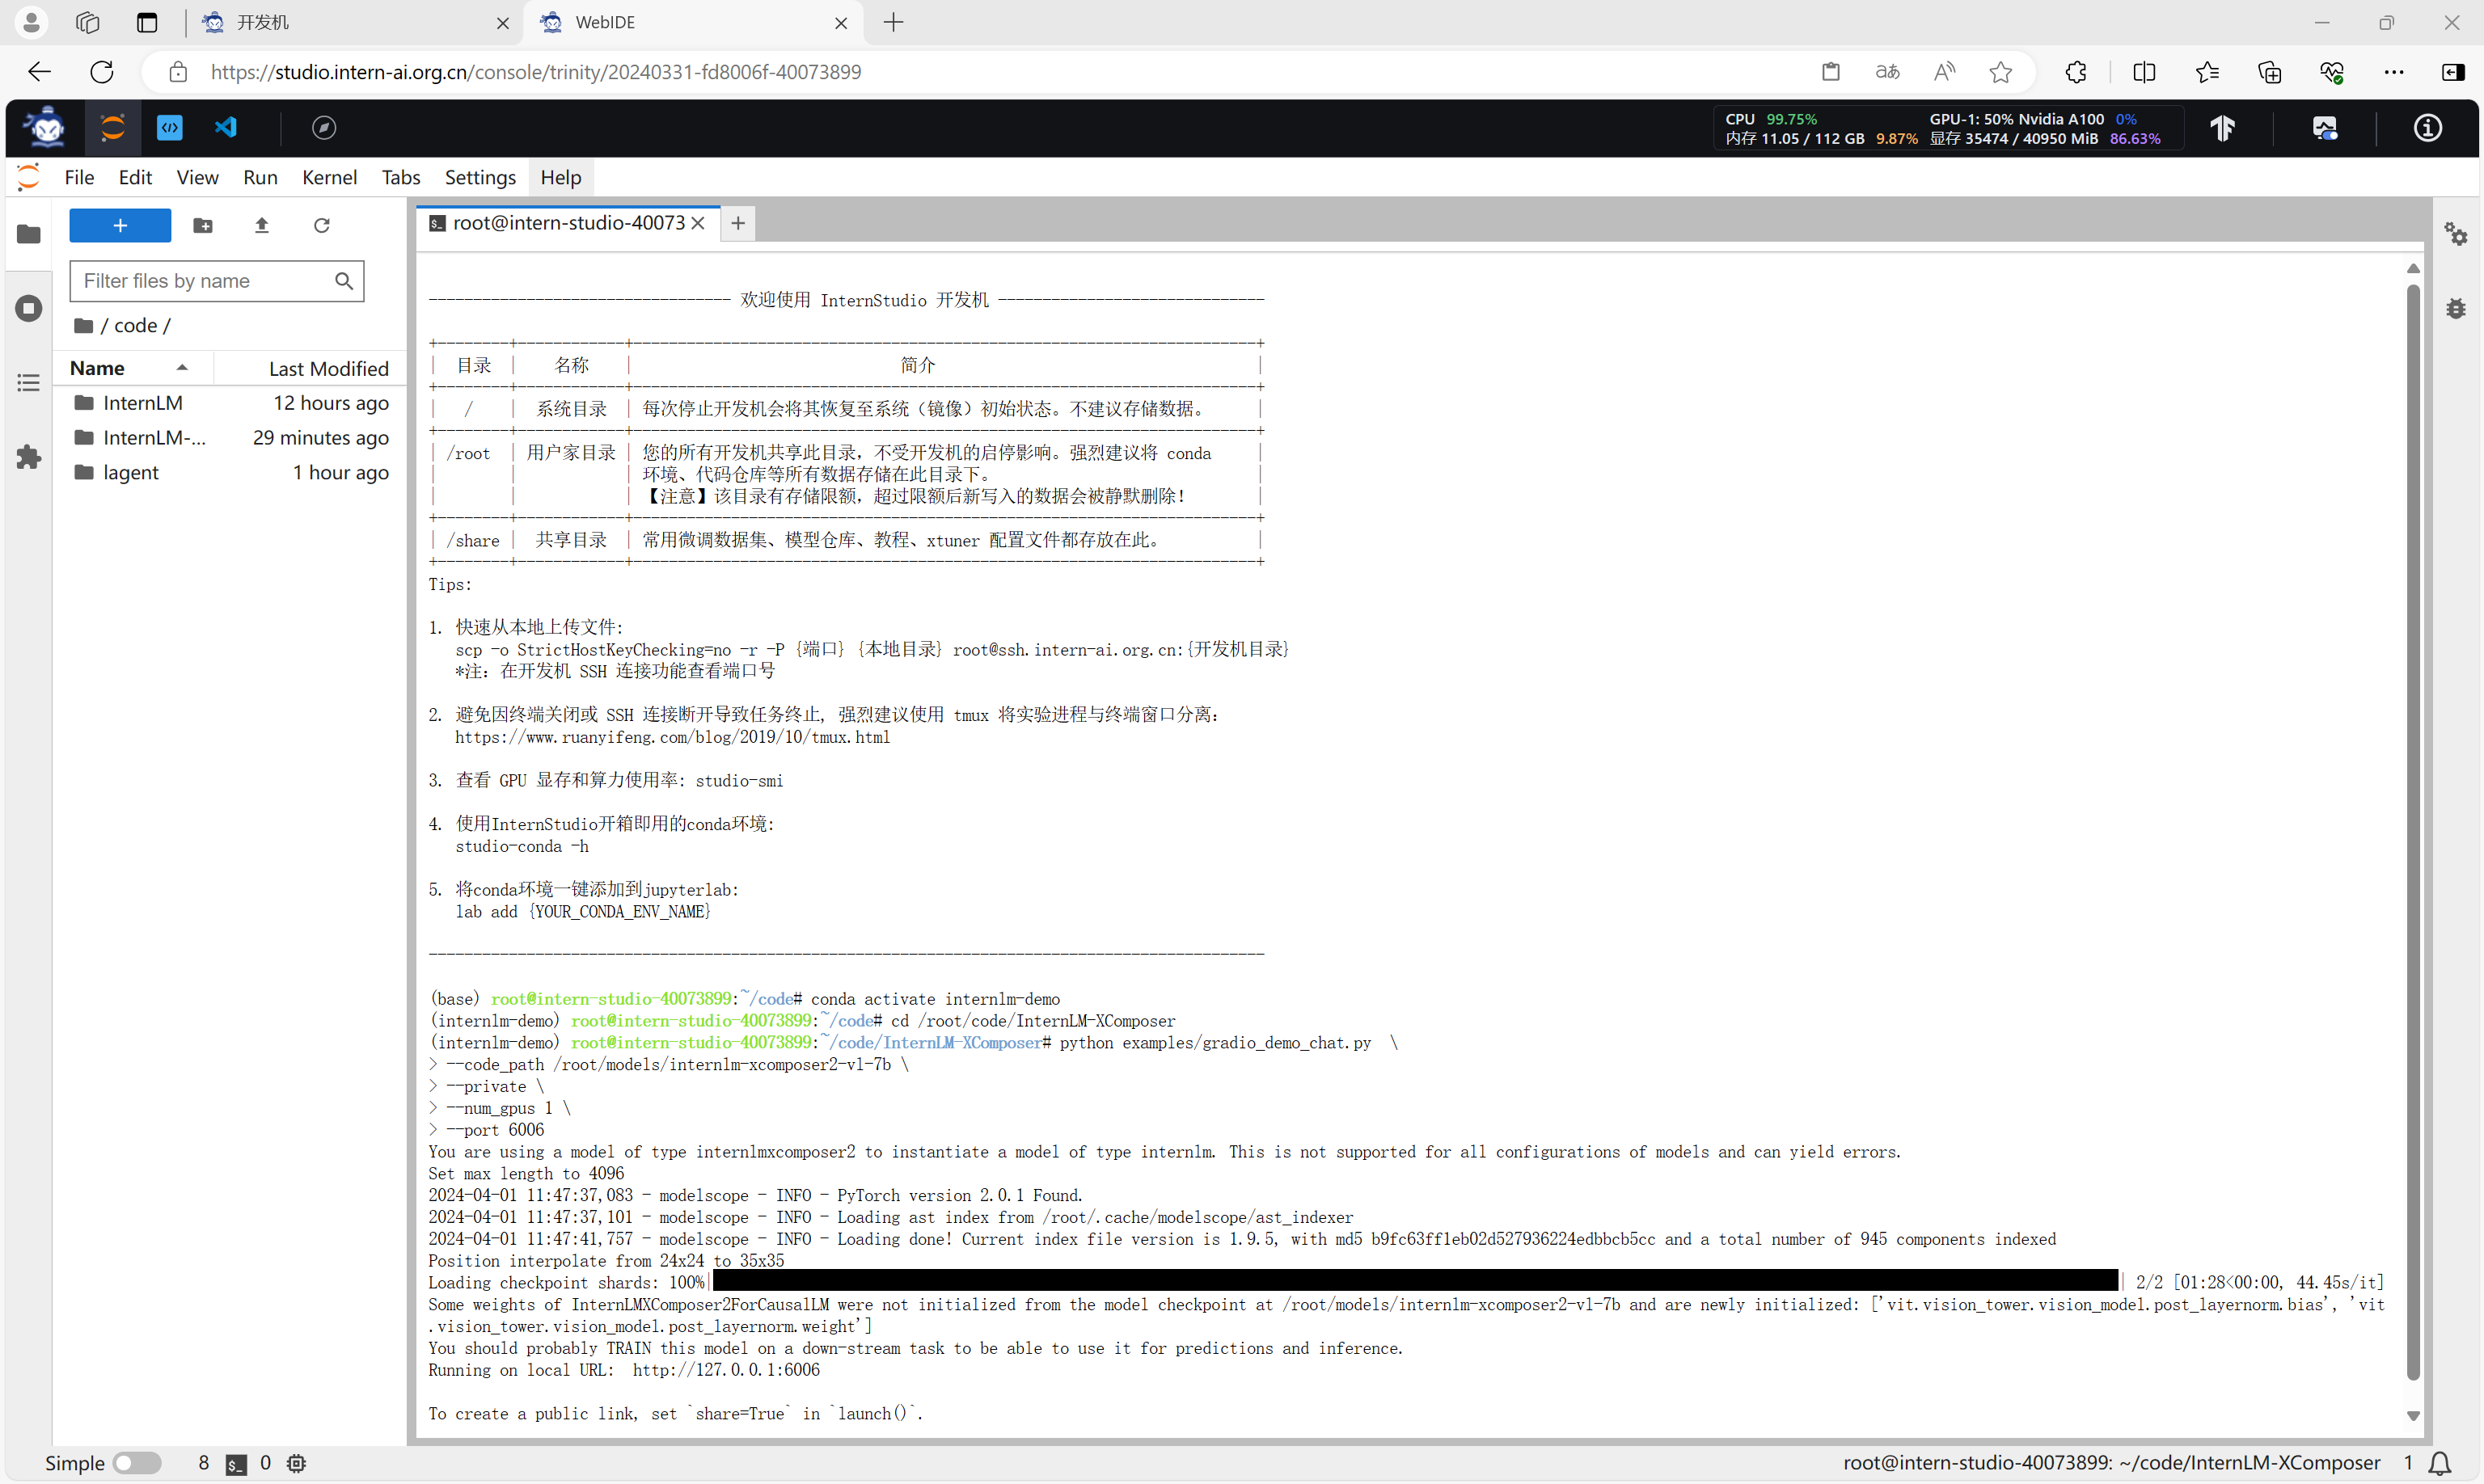
Task: Reload the browser page
Action: coord(102,72)
